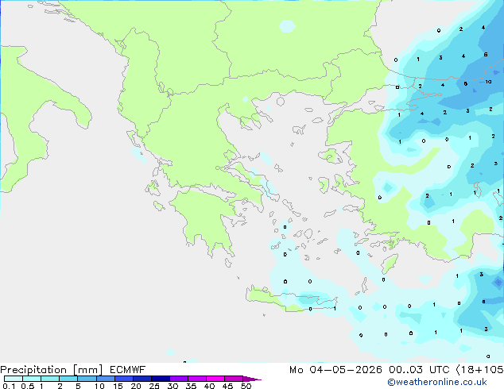The width and height of the screenshot is (504, 389).
Task: Click the '15' legend scale label
Action: click(x=118, y=386)
